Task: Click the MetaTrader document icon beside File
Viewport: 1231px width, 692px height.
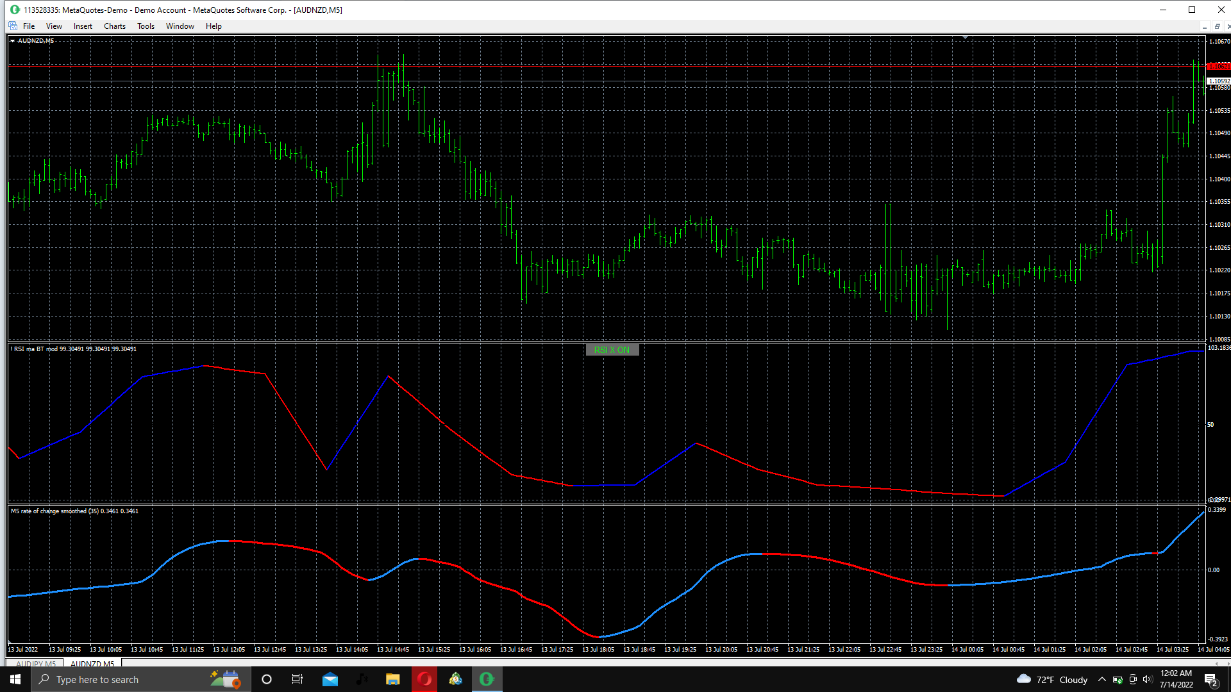Action: (13, 26)
